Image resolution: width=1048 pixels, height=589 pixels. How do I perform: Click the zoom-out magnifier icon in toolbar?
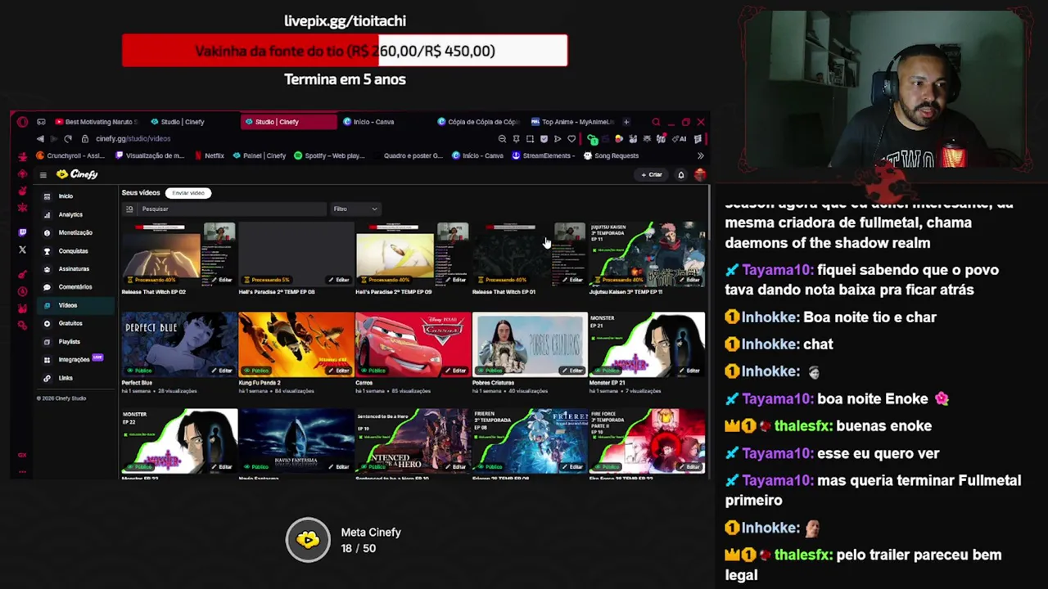(x=502, y=139)
